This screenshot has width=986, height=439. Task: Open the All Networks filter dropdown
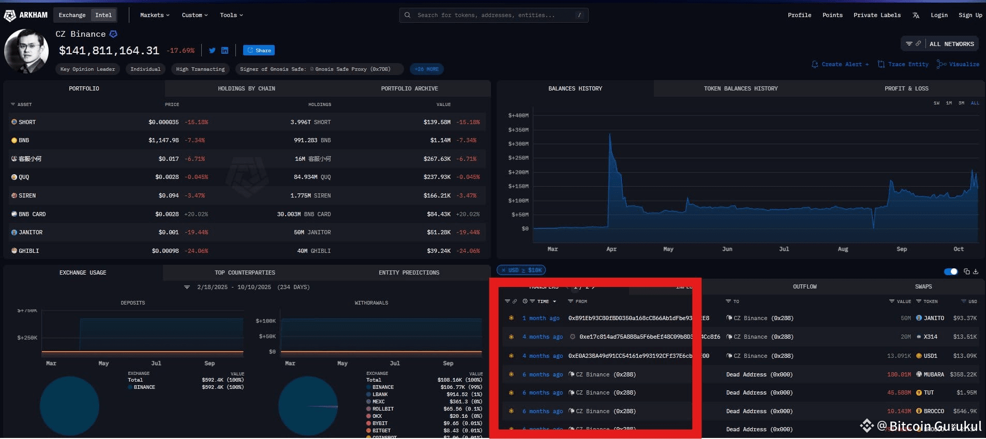click(940, 44)
